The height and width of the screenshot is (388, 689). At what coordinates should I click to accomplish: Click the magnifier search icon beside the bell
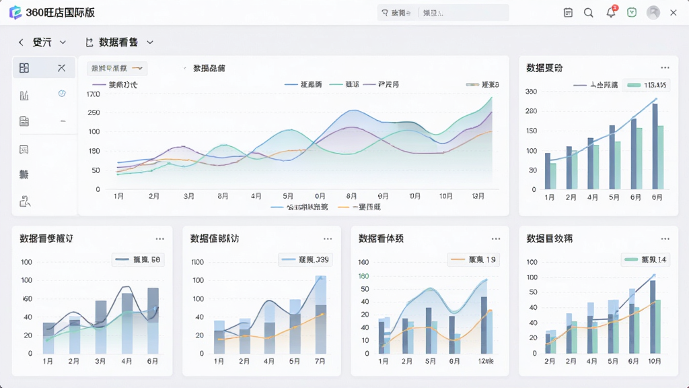pyautogui.click(x=588, y=13)
